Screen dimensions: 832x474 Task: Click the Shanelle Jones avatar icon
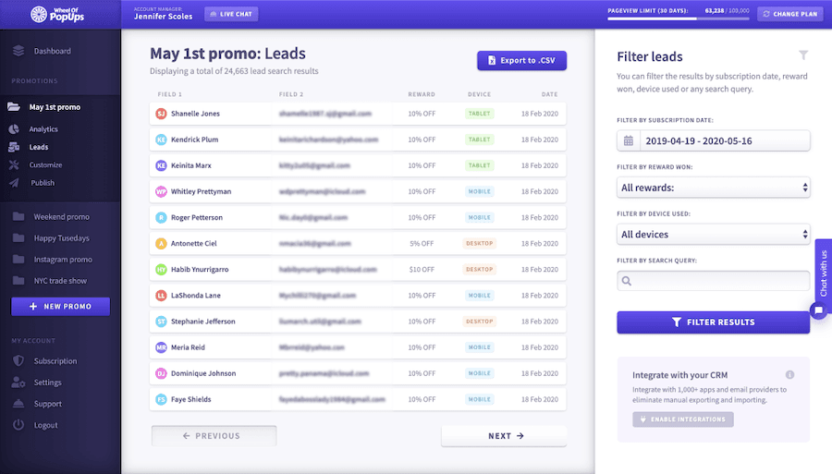[x=161, y=114]
